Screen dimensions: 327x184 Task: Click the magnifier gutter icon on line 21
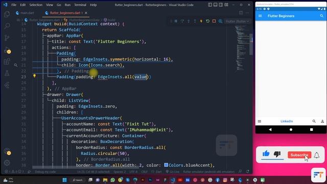tap(16, 65)
